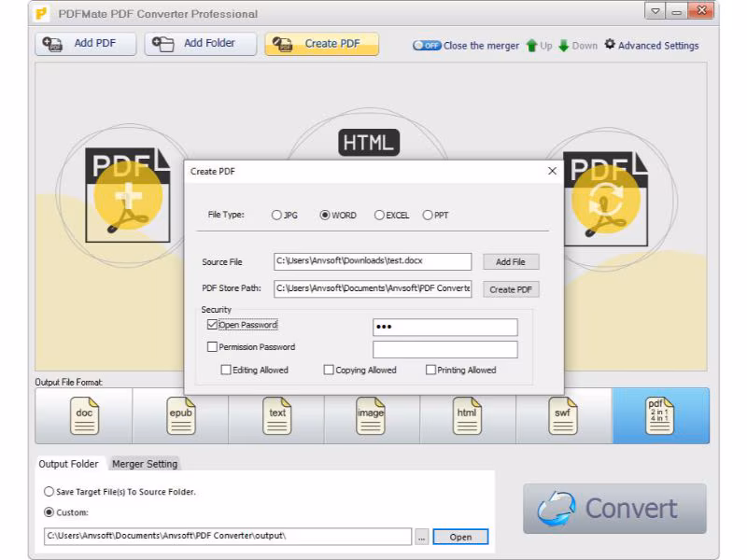
Task: Choose epub output format
Action: pos(180,415)
